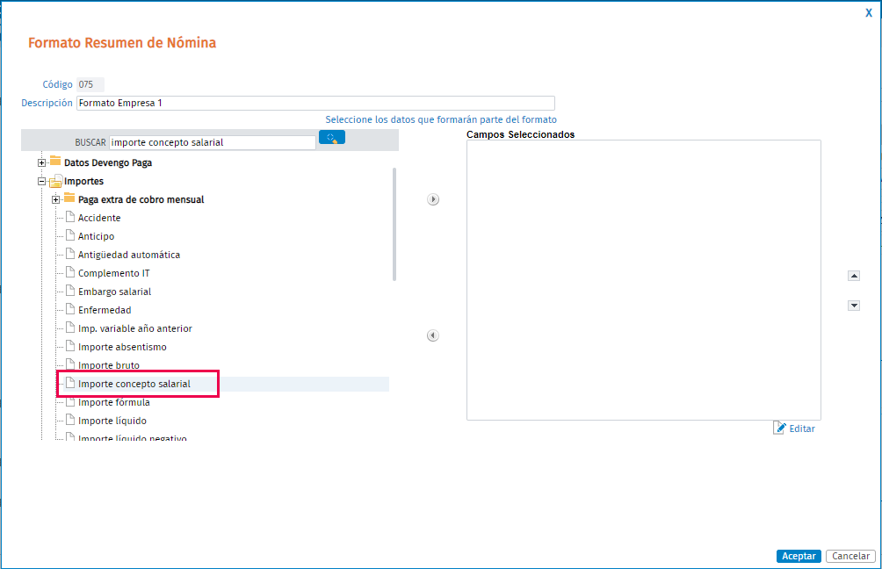Click the Paga extra de cobro mensual folder icon

click(x=69, y=198)
